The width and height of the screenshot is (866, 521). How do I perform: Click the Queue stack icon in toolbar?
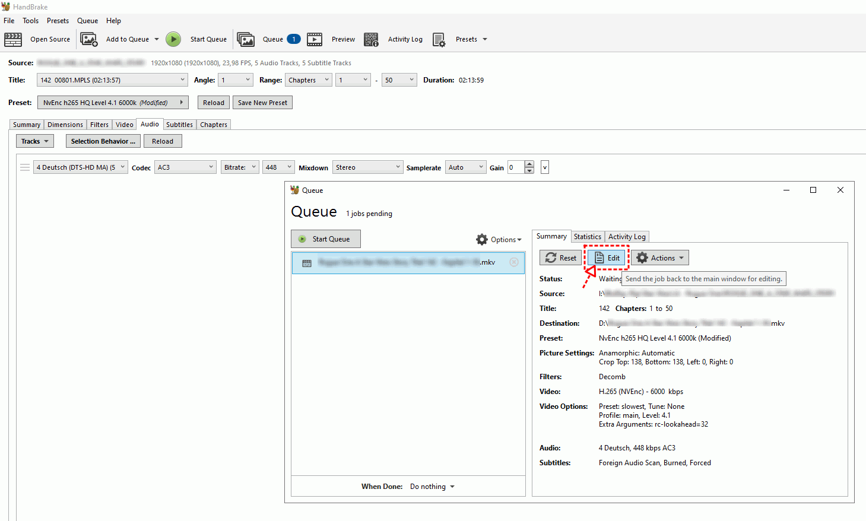(x=246, y=39)
